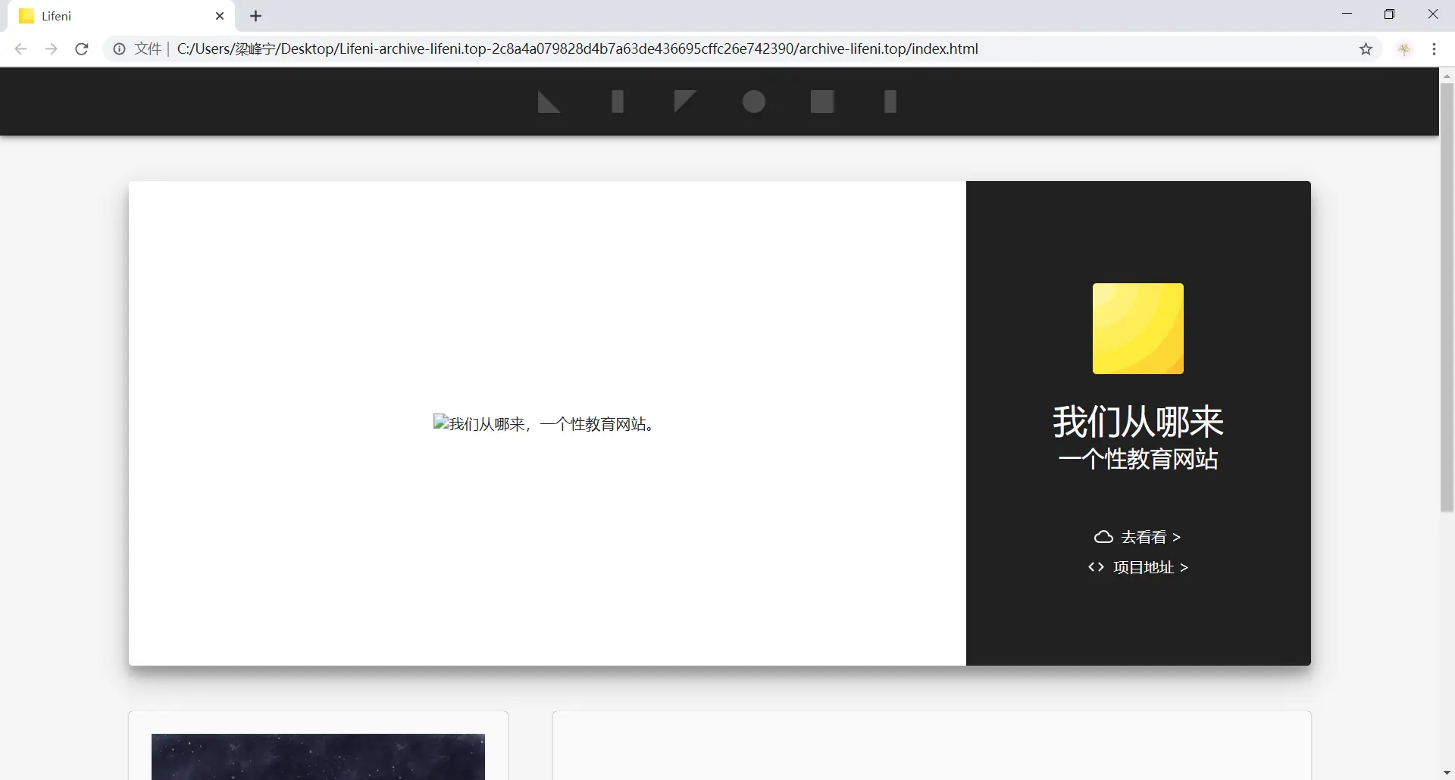The image size is (1455, 780).
Task: Click the browser profile avatar icon
Action: [1404, 48]
